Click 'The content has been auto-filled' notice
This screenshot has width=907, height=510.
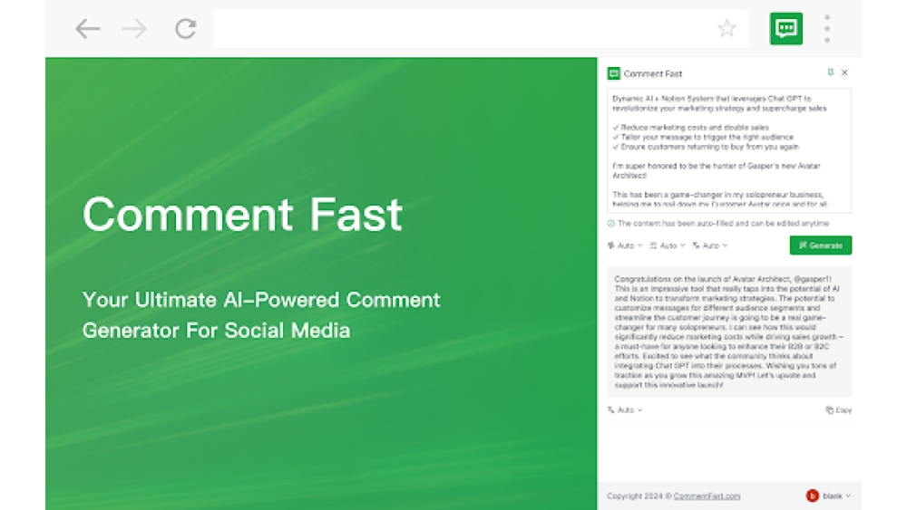[723, 224]
